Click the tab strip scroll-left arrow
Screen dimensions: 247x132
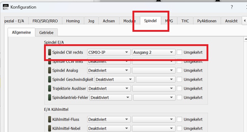point(244,21)
